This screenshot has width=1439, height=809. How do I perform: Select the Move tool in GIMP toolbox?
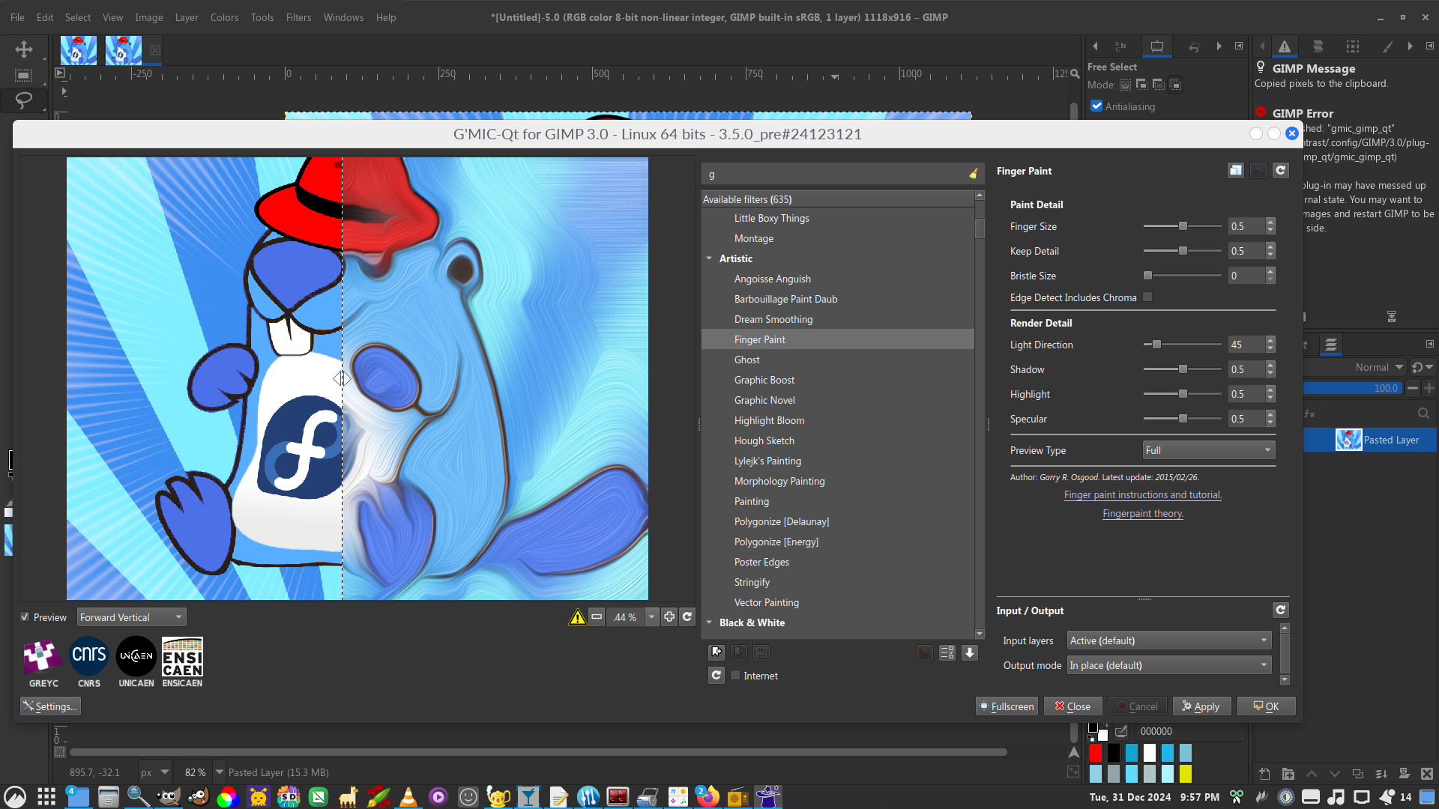coord(24,49)
